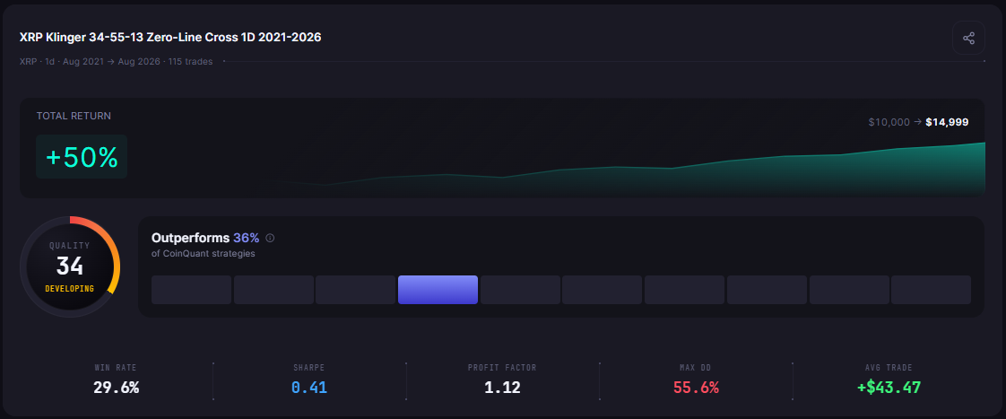Click the strategy title XRP Klinger 34-55-13
This screenshot has height=419, width=1006.
click(170, 37)
